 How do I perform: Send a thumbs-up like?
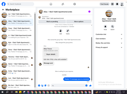coord(90,86)
